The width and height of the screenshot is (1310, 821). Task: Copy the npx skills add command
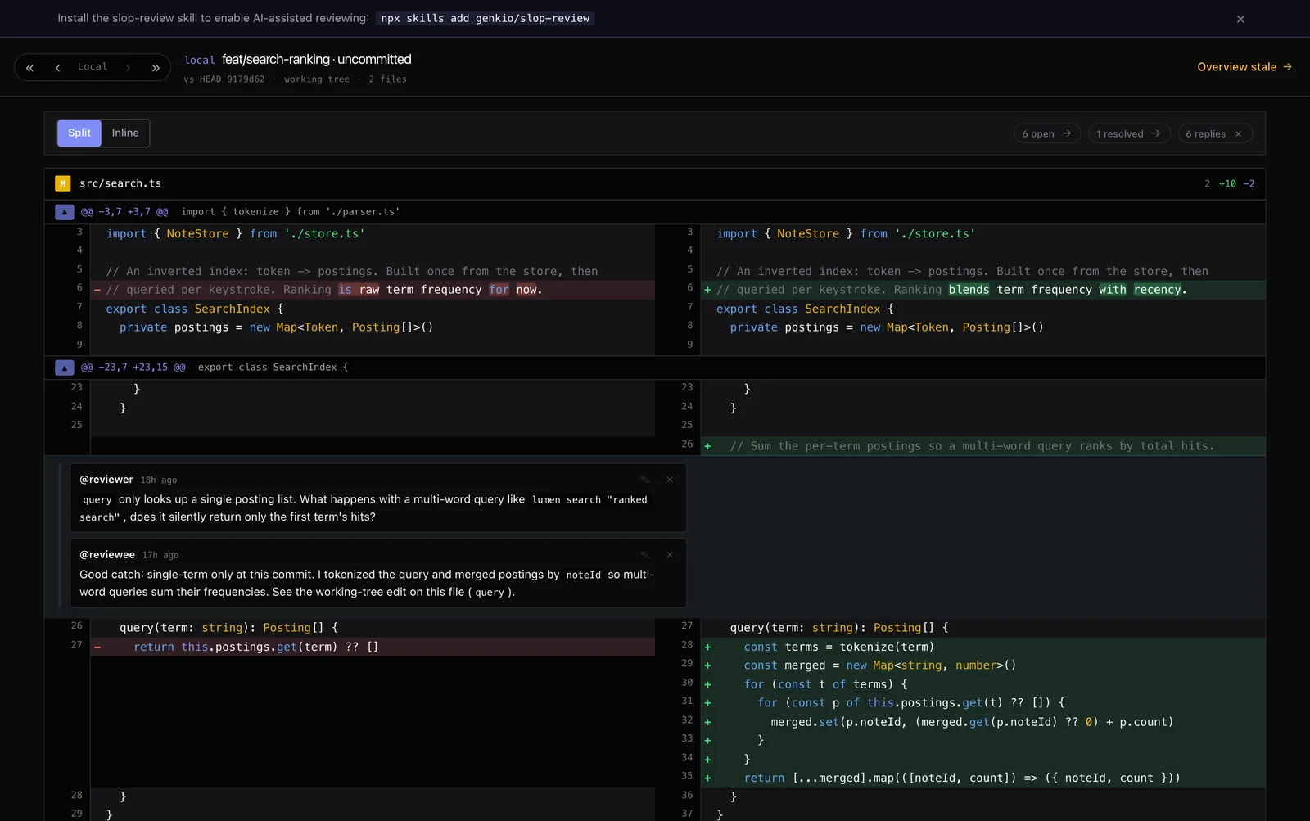tap(485, 18)
